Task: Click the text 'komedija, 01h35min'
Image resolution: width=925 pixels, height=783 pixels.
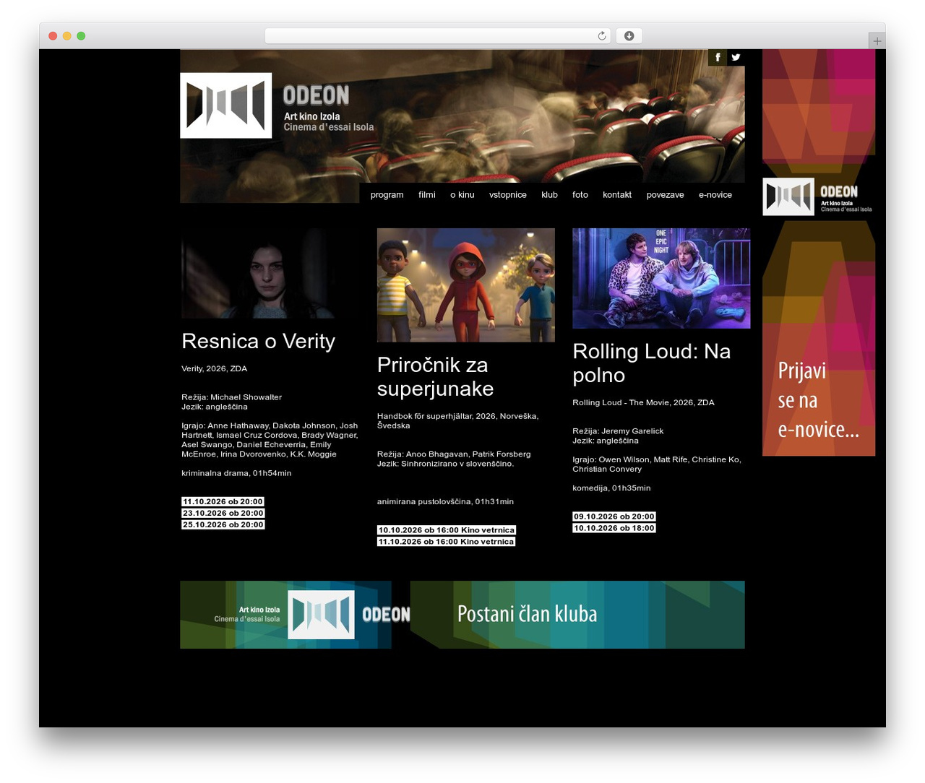Action: (611, 488)
